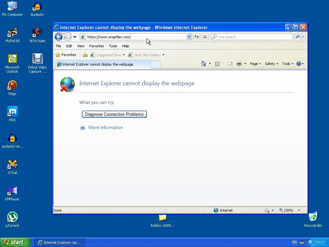Screen dimensions: 329x247
Task: Click Internet Explorer taskbar button
Action: tap(59, 242)
